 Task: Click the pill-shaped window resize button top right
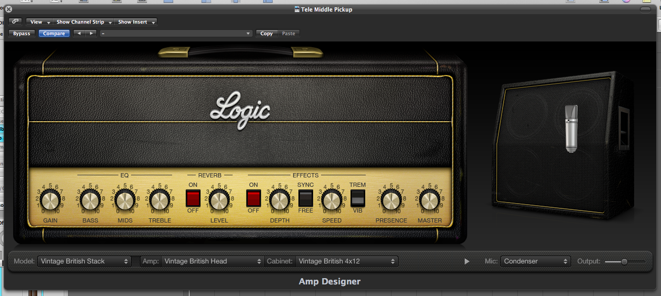coord(645,9)
